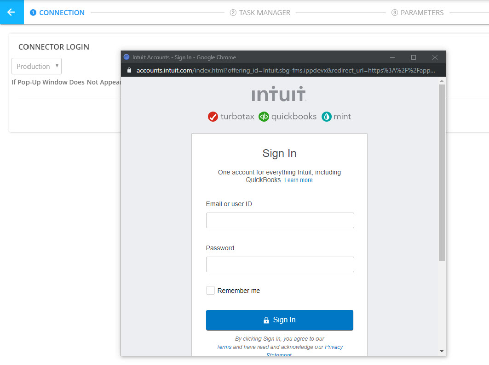Click the popup's vertical scrollbar thumb

point(442,172)
